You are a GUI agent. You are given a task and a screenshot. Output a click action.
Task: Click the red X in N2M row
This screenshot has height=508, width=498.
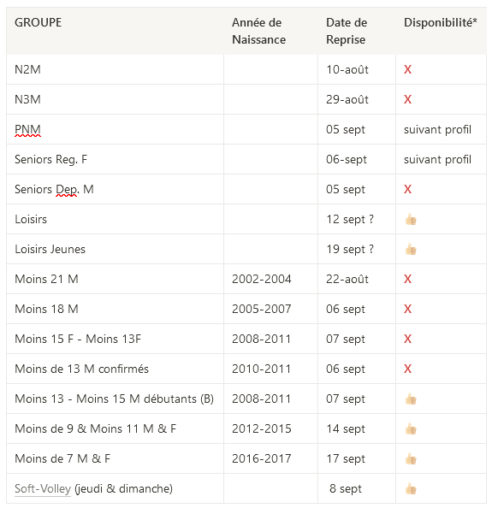point(407,69)
